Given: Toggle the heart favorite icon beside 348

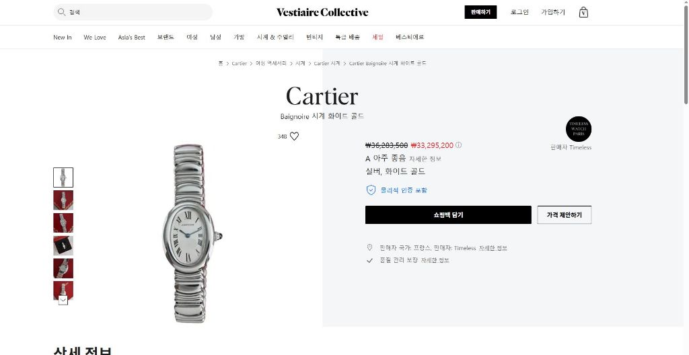Looking at the screenshot, I should 295,136.
